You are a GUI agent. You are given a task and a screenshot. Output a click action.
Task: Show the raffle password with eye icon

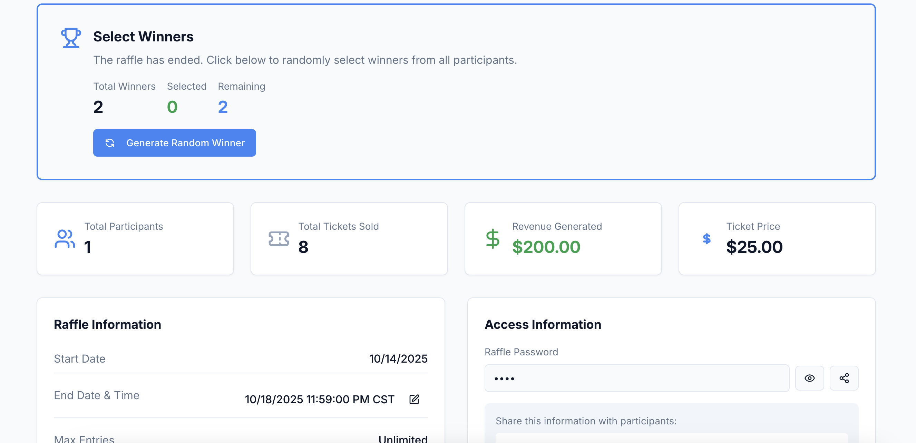pyautogui.click(x=809, y=378)
